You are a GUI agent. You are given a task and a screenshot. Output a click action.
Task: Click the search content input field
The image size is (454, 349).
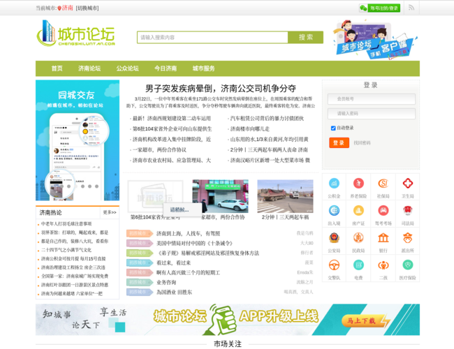(x=212, y=37)
